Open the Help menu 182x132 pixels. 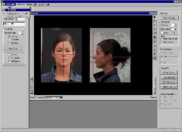coord(48,4)
